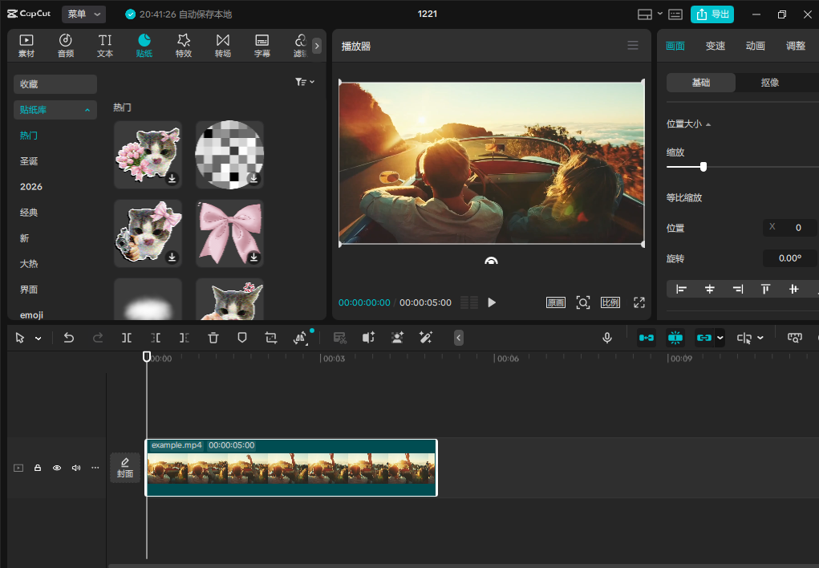Open the 字幕 captions panel

tap(262, 46)
